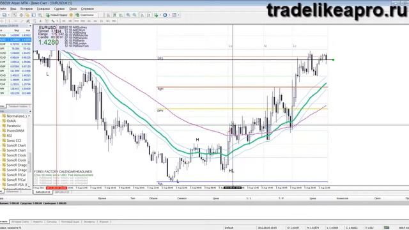Viewport: 409px width, 230px height.
Task: Open the Новости terminal tab
Action: [x=38, y=222]
